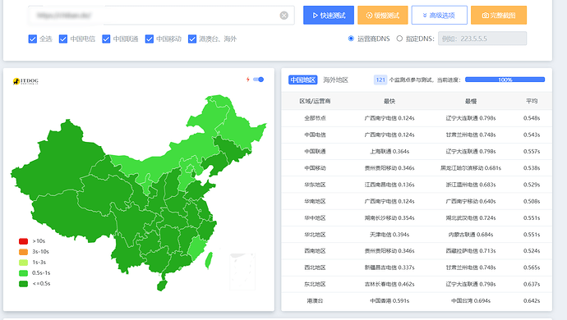Click the DNS address input field

coord(482,39)
